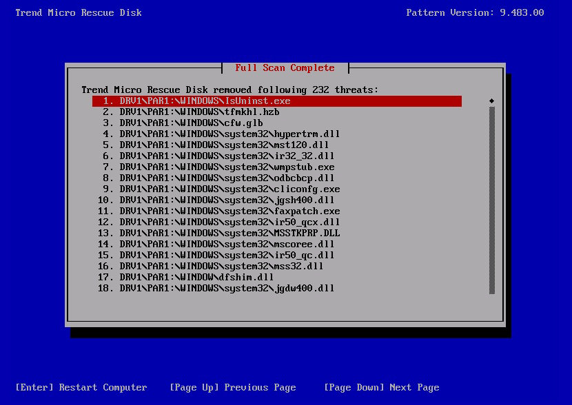
Task: Click the Restart Computer command
Action: [81, 387]
